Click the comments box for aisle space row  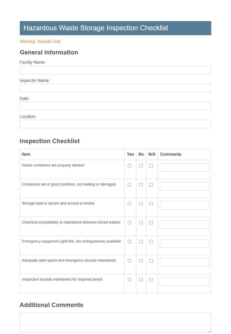coord(184,262)
